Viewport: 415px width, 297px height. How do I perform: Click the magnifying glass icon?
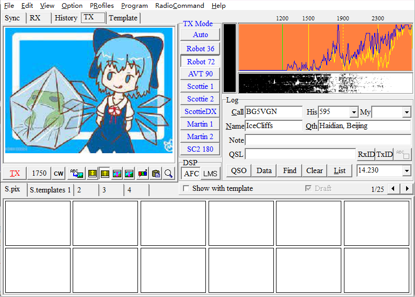pyautogui.click(x=168, y=174)
